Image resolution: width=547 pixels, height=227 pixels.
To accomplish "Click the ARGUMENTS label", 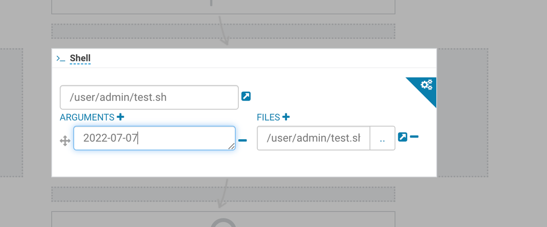I will pos(87,117).
